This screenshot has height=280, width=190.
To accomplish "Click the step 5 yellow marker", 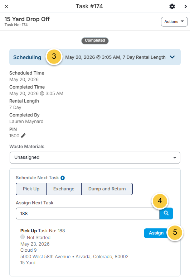I will [x=175, y=233].
